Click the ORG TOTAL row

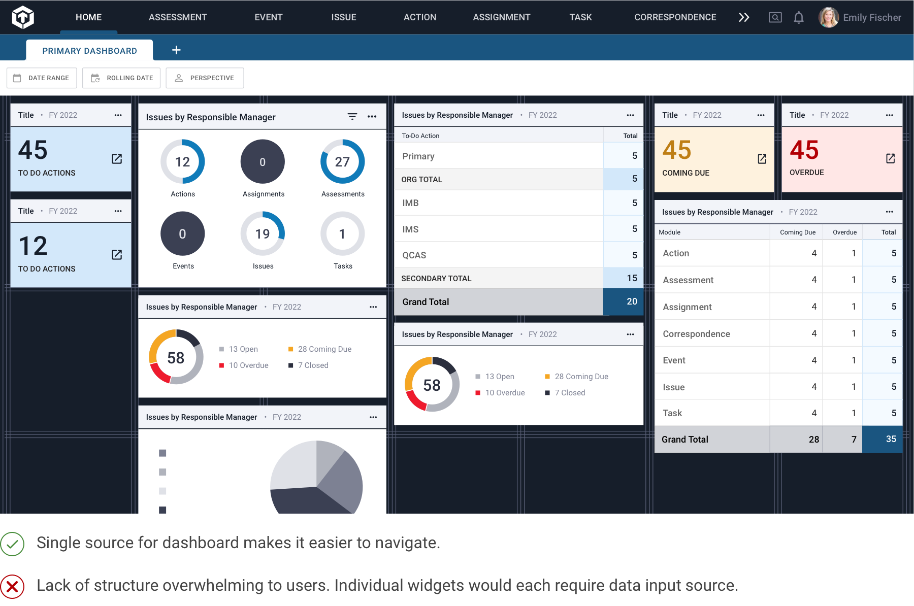coord(519,179)
